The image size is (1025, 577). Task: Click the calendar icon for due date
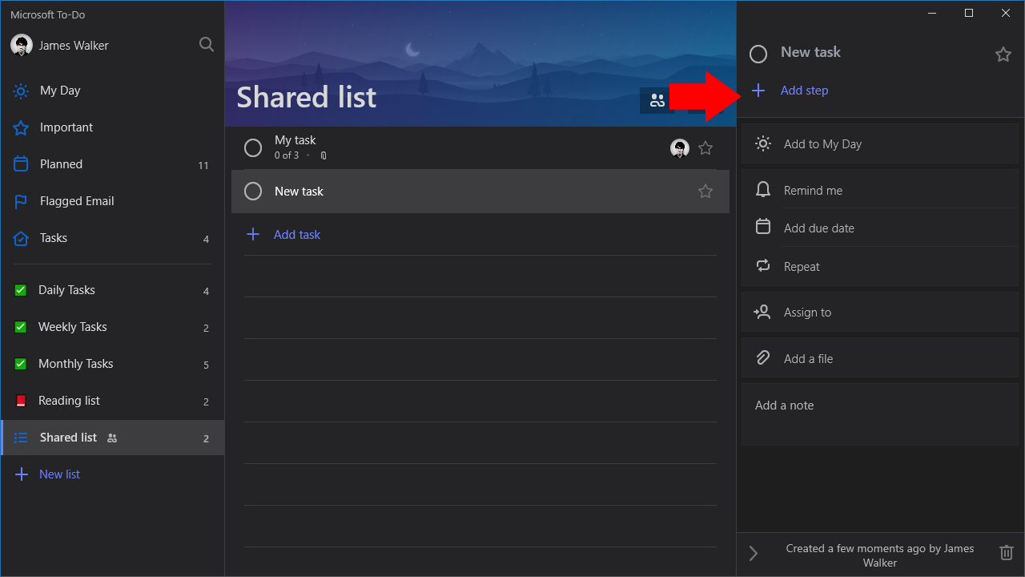coord(763,227)
